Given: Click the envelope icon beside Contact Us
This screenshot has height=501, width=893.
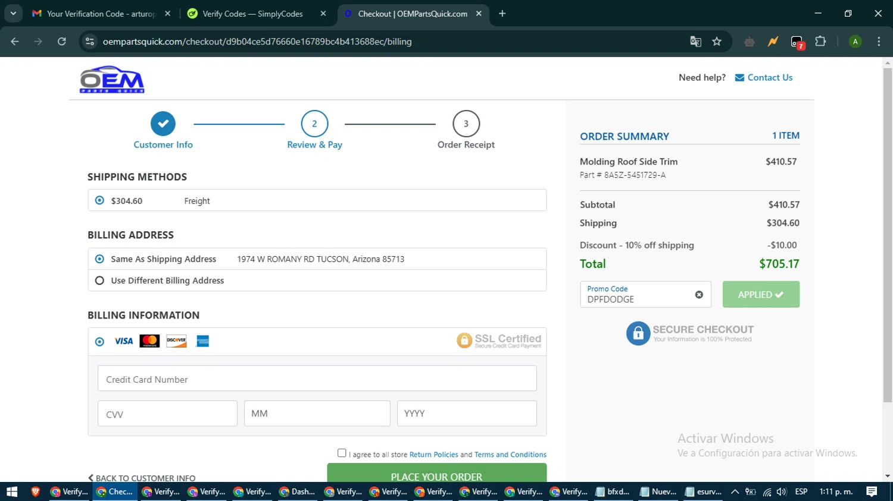Looking at the screenshot, I should pyautogui.click(x=739, y=78).
